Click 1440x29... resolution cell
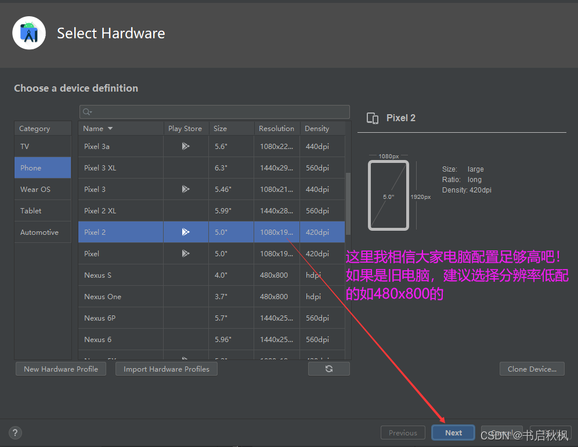This screenshot has width=578, height=447. [276, 168]
